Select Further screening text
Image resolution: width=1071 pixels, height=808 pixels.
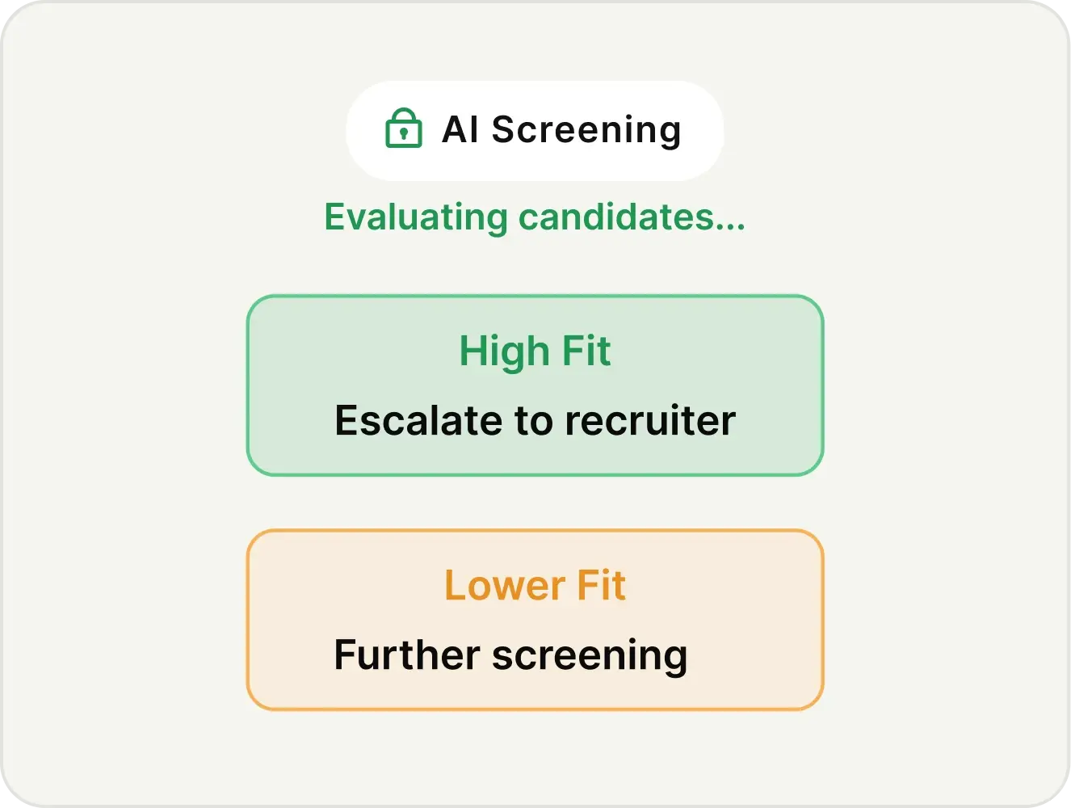pyautogui.click(x=510, y=656)
